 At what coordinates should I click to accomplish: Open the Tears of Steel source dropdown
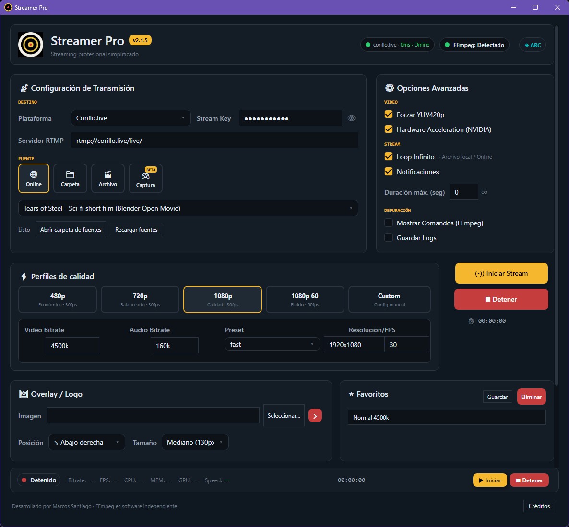pyautogui.click(x=188, y=208)
